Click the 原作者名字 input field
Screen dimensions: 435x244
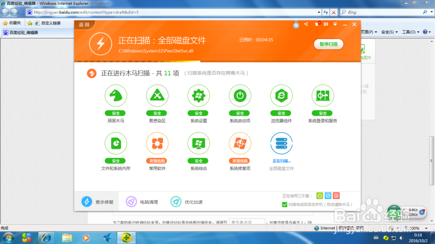coord(247,222)
